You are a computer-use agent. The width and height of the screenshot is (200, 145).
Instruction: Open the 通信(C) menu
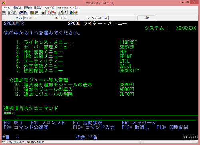(x=38, y=8)
